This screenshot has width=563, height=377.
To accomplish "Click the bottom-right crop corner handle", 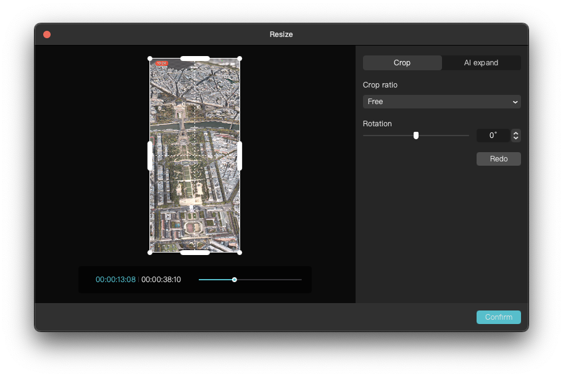I will [x=240, y=253].
